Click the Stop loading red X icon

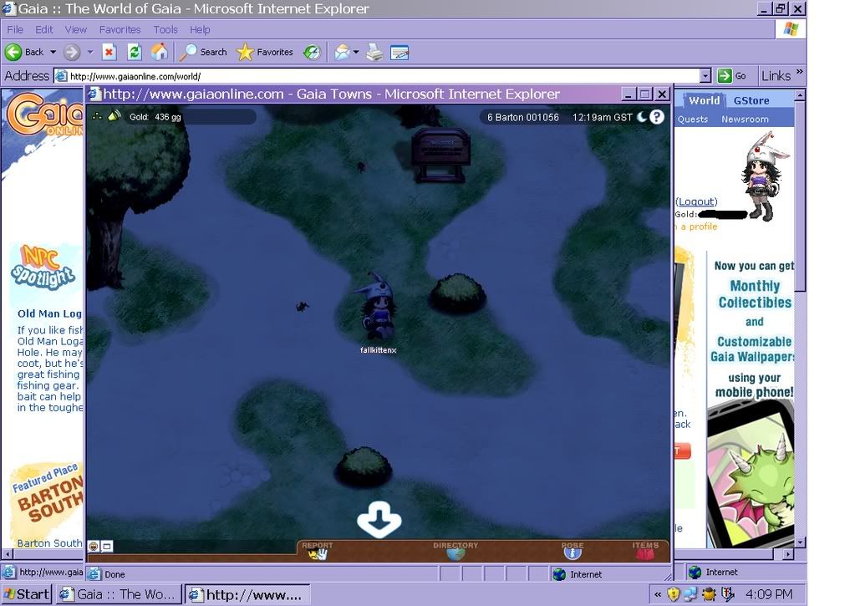click(109, 53)
